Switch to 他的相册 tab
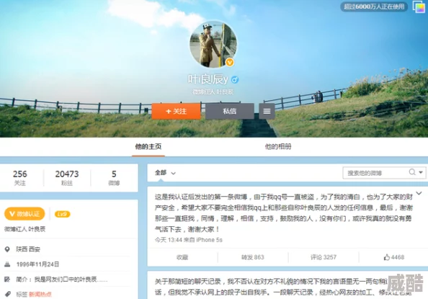The image size is (428, 299). coord(278,147)
